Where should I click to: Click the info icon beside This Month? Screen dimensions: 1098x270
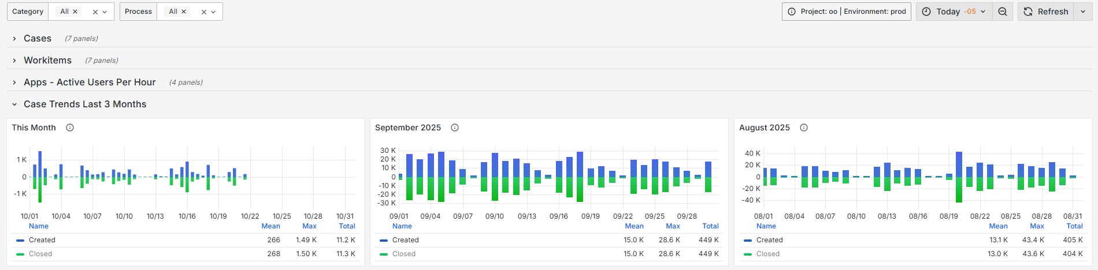[x=70, y=127]
